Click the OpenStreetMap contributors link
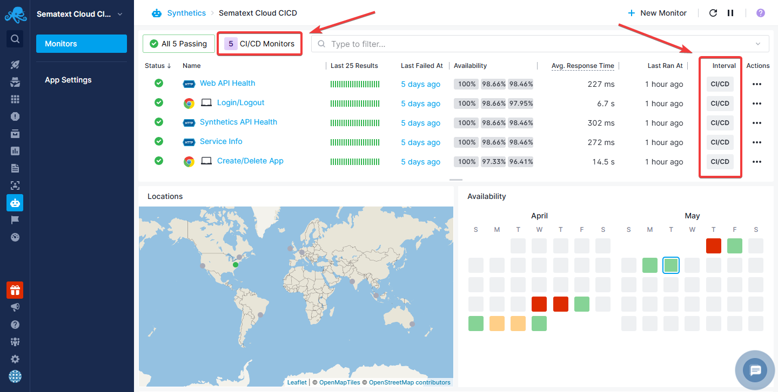The width and height of the screenshot is (778, 392). coord(410,382)
